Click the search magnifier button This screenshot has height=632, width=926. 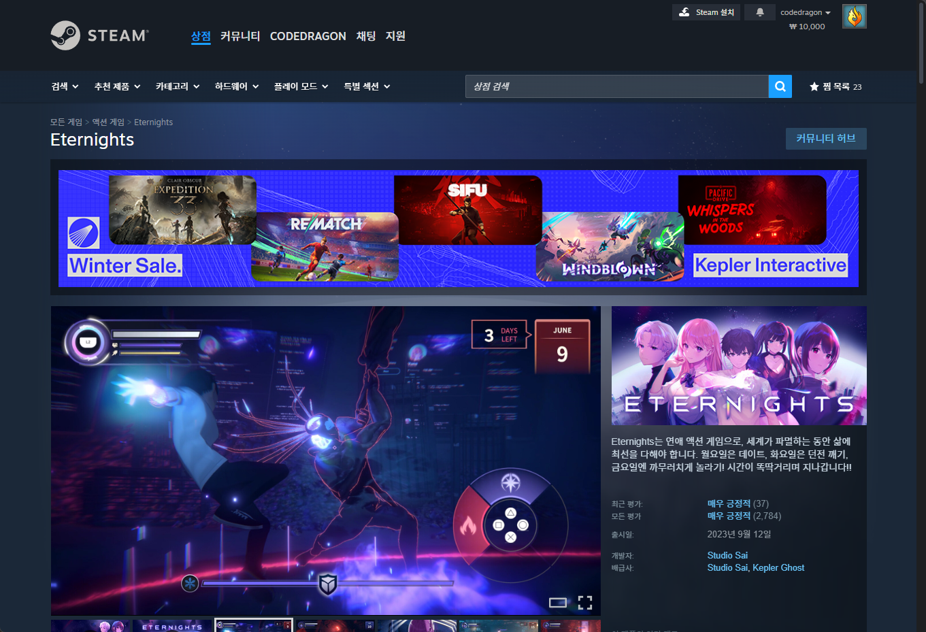[x=780, y=86]
